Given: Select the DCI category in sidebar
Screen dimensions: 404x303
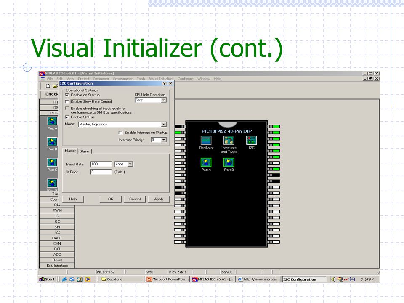Looking at the screenshot, I should (57, 249).
